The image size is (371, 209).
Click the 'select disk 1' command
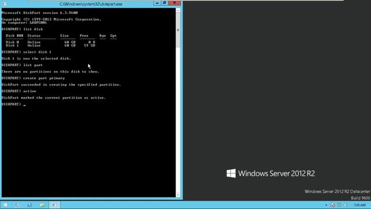(x=26, y=52)
